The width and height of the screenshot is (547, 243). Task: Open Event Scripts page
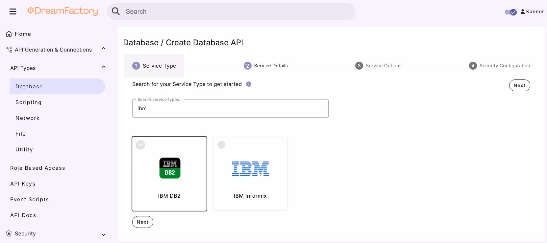tap(29, 199)
